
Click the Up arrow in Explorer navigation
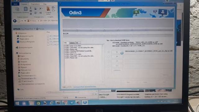25,21
